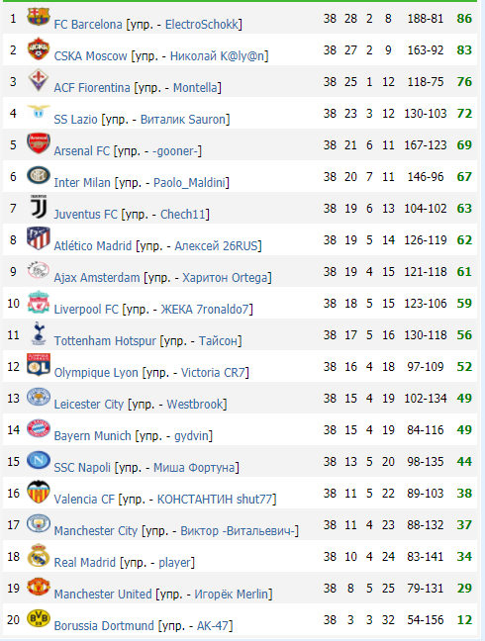Click the Borussia Dortmund BVB logo
This screenshot has height=641, width=485.
pyautogui.click(x=39, y=618)
